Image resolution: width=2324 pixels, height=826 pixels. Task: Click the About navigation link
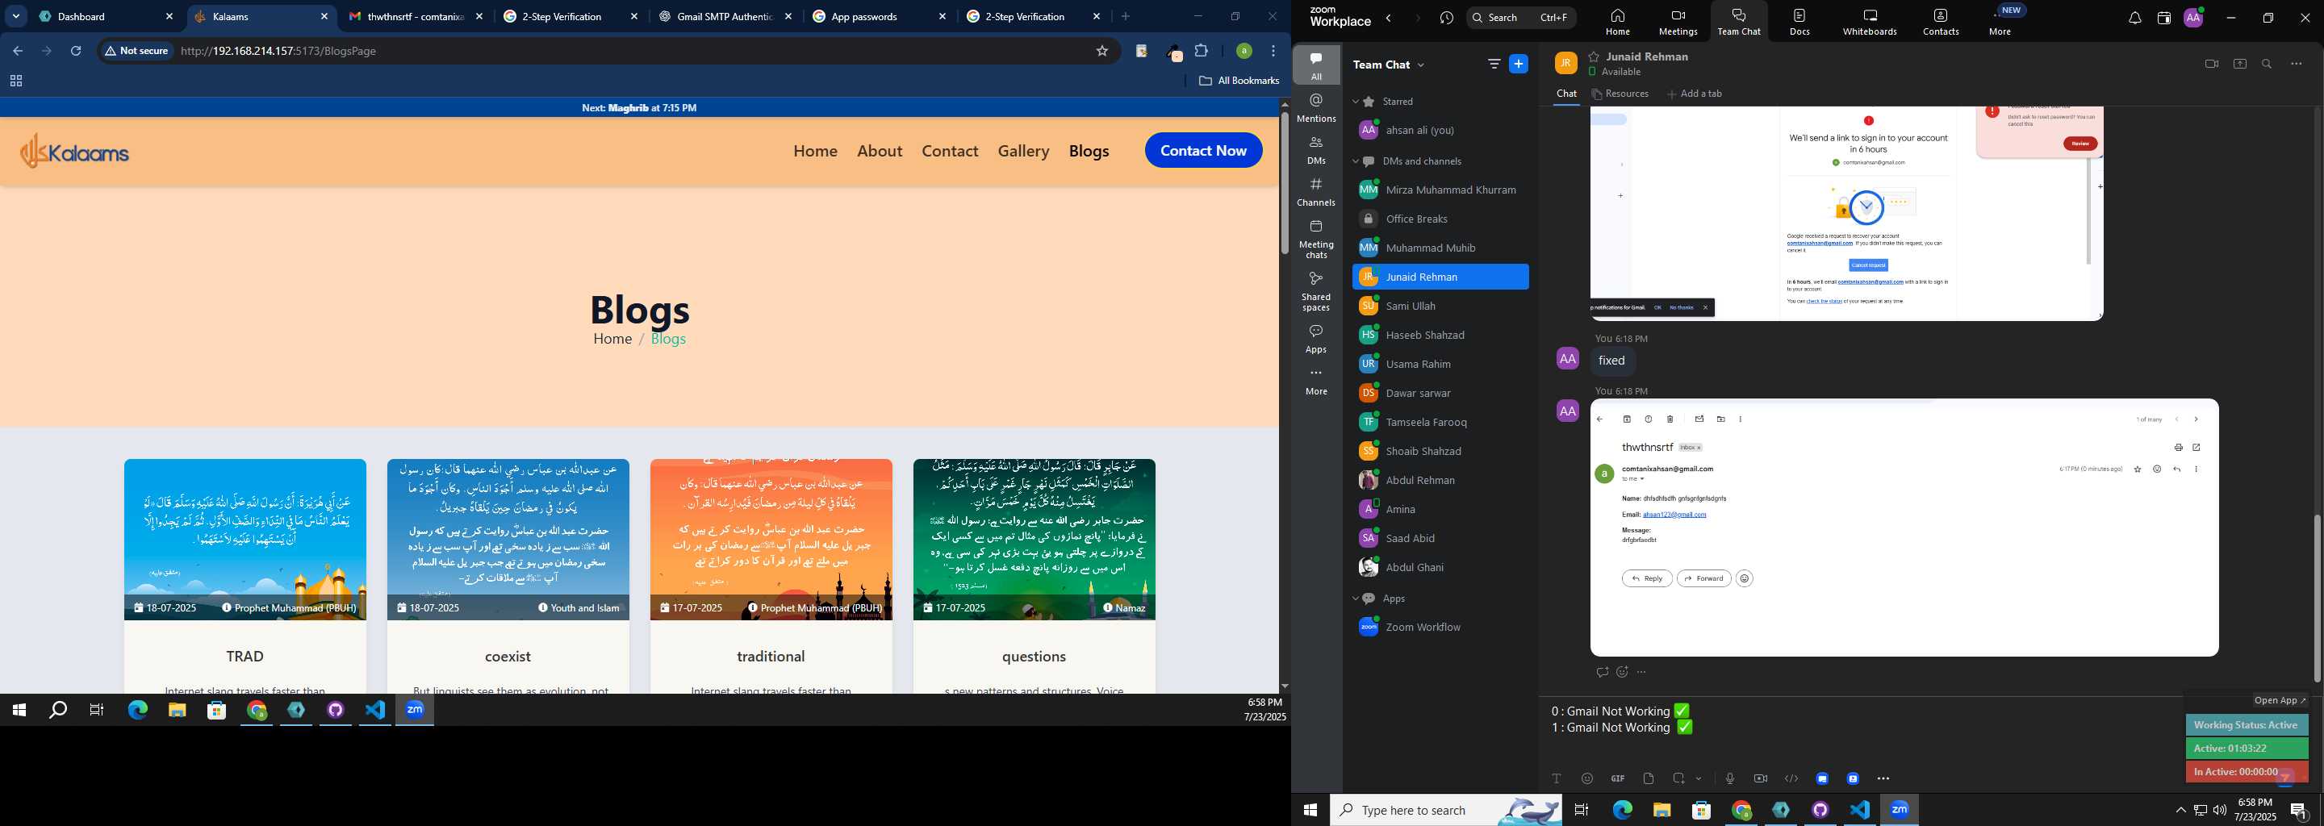(x=880, y=151)
